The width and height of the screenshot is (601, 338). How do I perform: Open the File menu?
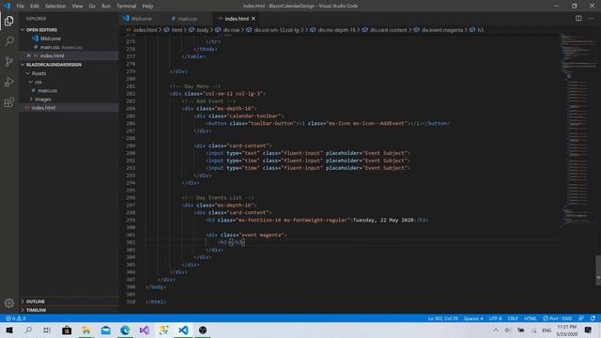tap(21, 7)
